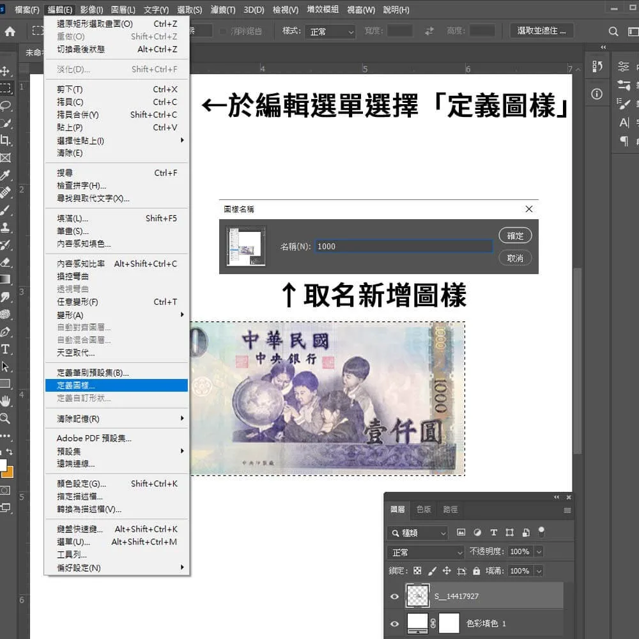This screenshot has height=639, width=639.
Task: Select the Zoom tool in toolbox
Action: tap(5, 418)
